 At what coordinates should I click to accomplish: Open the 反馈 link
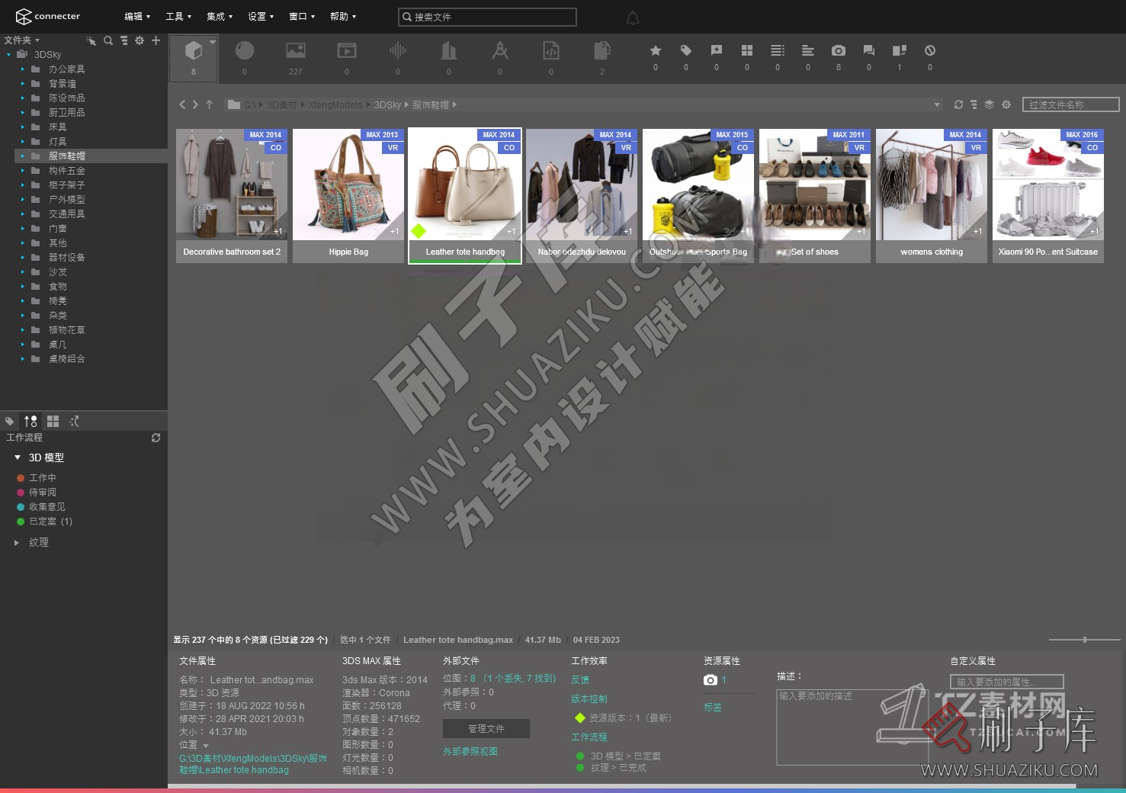click(x=579, y=679)
